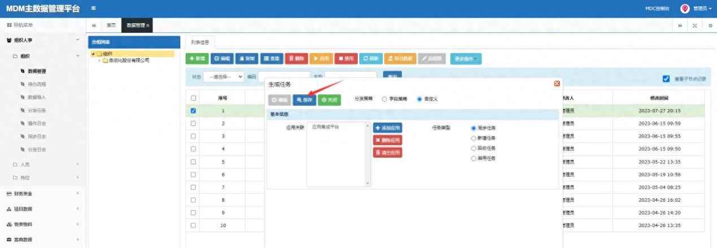Select the 新增任务 radio option
The image size is (717, 248).
tap(473, 138)
